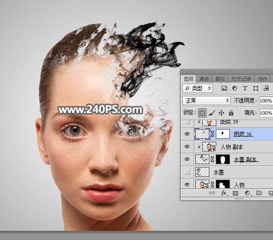Add layer mask using bottom mask icon

(x=235, y=193)
